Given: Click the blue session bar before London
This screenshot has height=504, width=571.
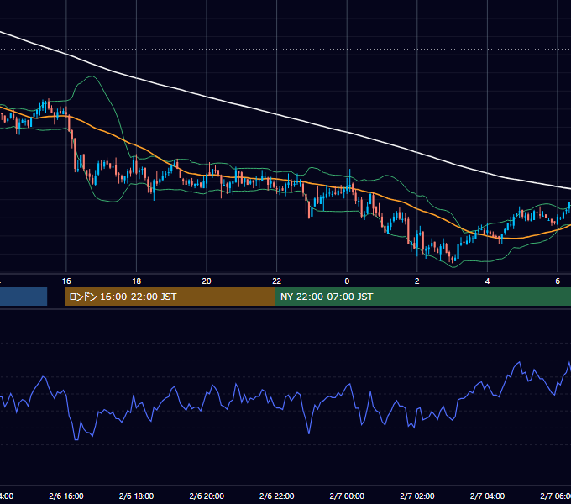Looking at the screenshot, I should 24,297.
